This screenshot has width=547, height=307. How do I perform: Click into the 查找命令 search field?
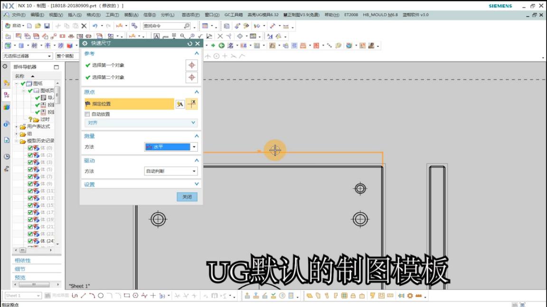coord(163,26)
